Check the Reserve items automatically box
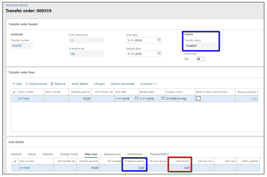Screen dimensions: 267x177 coord(198,98)
